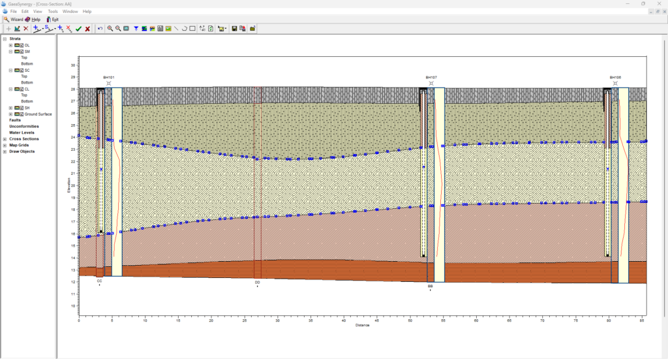The width and height of the screenshot is (668, 359).
Task: Open the View menu
Action: tap(38, 11)
